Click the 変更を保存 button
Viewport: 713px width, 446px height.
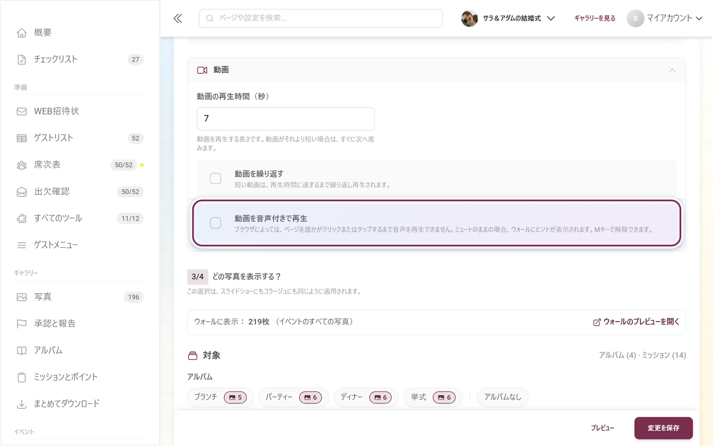(663, 428)
